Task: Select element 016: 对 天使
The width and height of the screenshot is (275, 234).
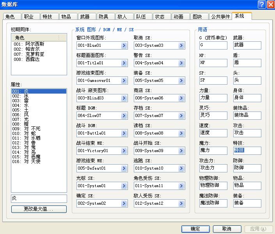Action: 39,161
